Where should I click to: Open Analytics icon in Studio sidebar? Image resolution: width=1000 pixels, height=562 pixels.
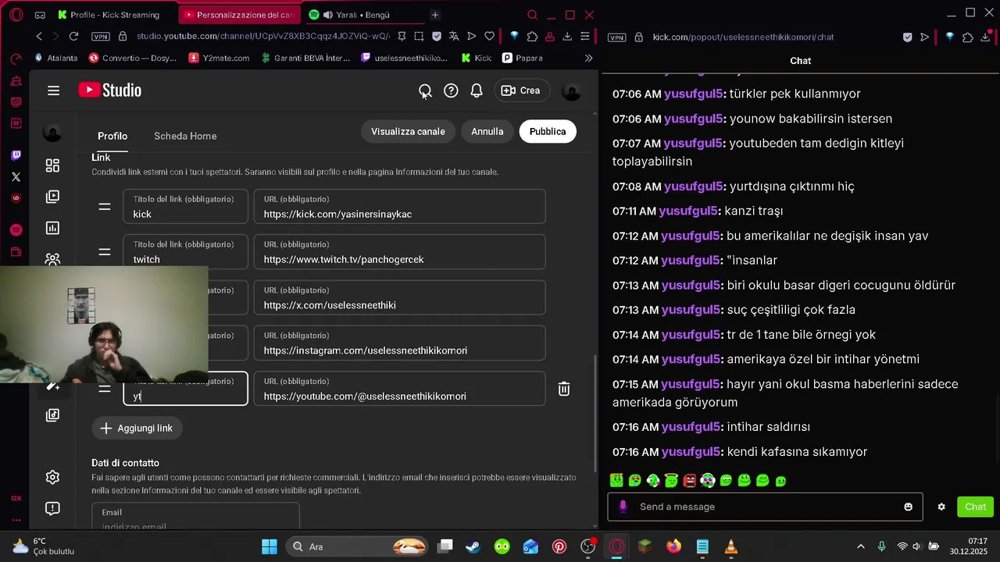pos(52,228)
